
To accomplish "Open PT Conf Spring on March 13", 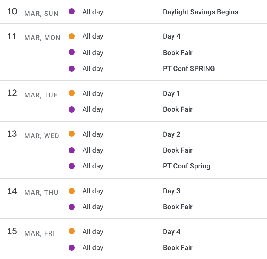I will [x=186, y=166].
